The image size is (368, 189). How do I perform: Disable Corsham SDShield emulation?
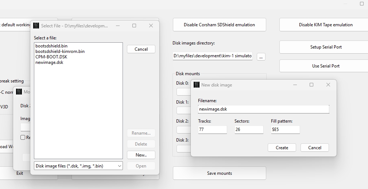[x=219, y=25]
